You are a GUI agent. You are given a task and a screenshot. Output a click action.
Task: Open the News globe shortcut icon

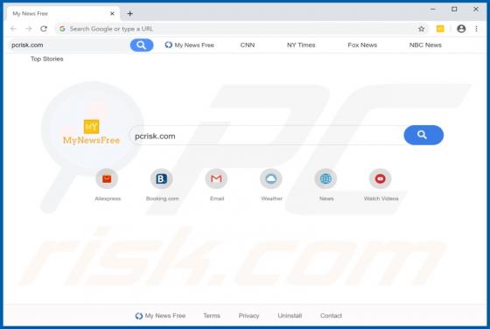tap(325, 178)
